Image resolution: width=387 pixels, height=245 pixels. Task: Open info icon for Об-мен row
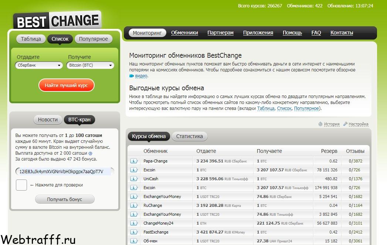point(134,241)
